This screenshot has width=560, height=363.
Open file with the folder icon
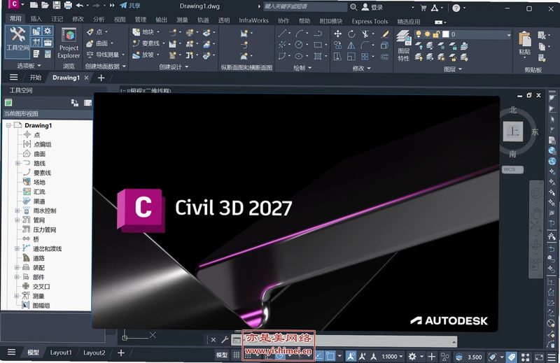click(45, 6)
